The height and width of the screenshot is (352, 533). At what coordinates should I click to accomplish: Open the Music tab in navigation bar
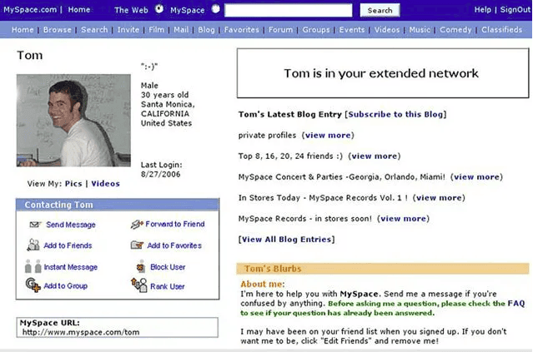pos(420,30)
